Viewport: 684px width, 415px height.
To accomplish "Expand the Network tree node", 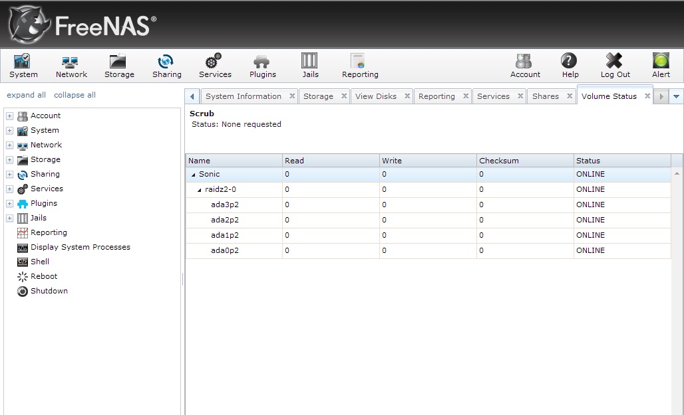I will click(x=9, y=145).
